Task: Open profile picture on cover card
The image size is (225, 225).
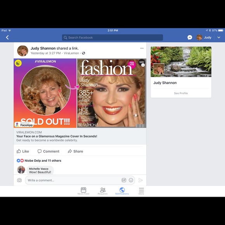Action: coord(159,69)
